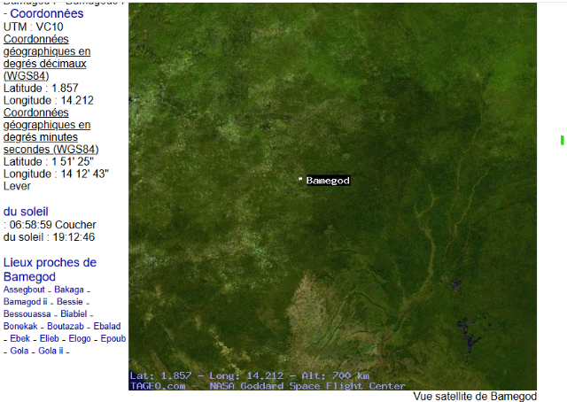The image size is (567, 402).
Task: Select the 'Longitude : 14.212' text
Action: pyautogui.click(x=49, y=101)
